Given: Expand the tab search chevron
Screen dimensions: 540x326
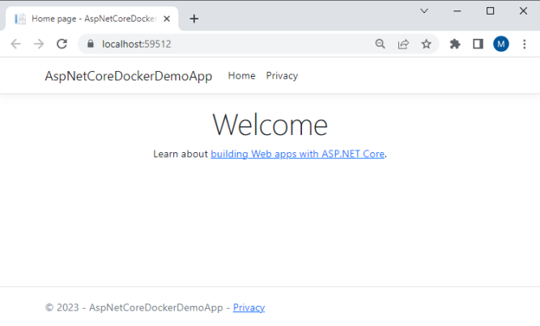Looking at the screenshot, I should (424, 11).
